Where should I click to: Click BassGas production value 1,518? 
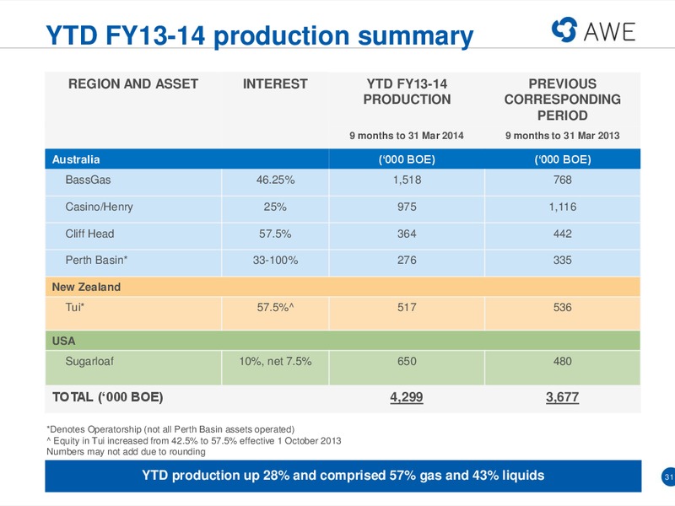[x=407, y=180]
